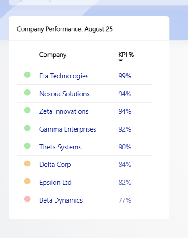Viewport: 188px width, 238px height.
Task: Click green status dot beside Nexora Solutions
Action: 28,93
